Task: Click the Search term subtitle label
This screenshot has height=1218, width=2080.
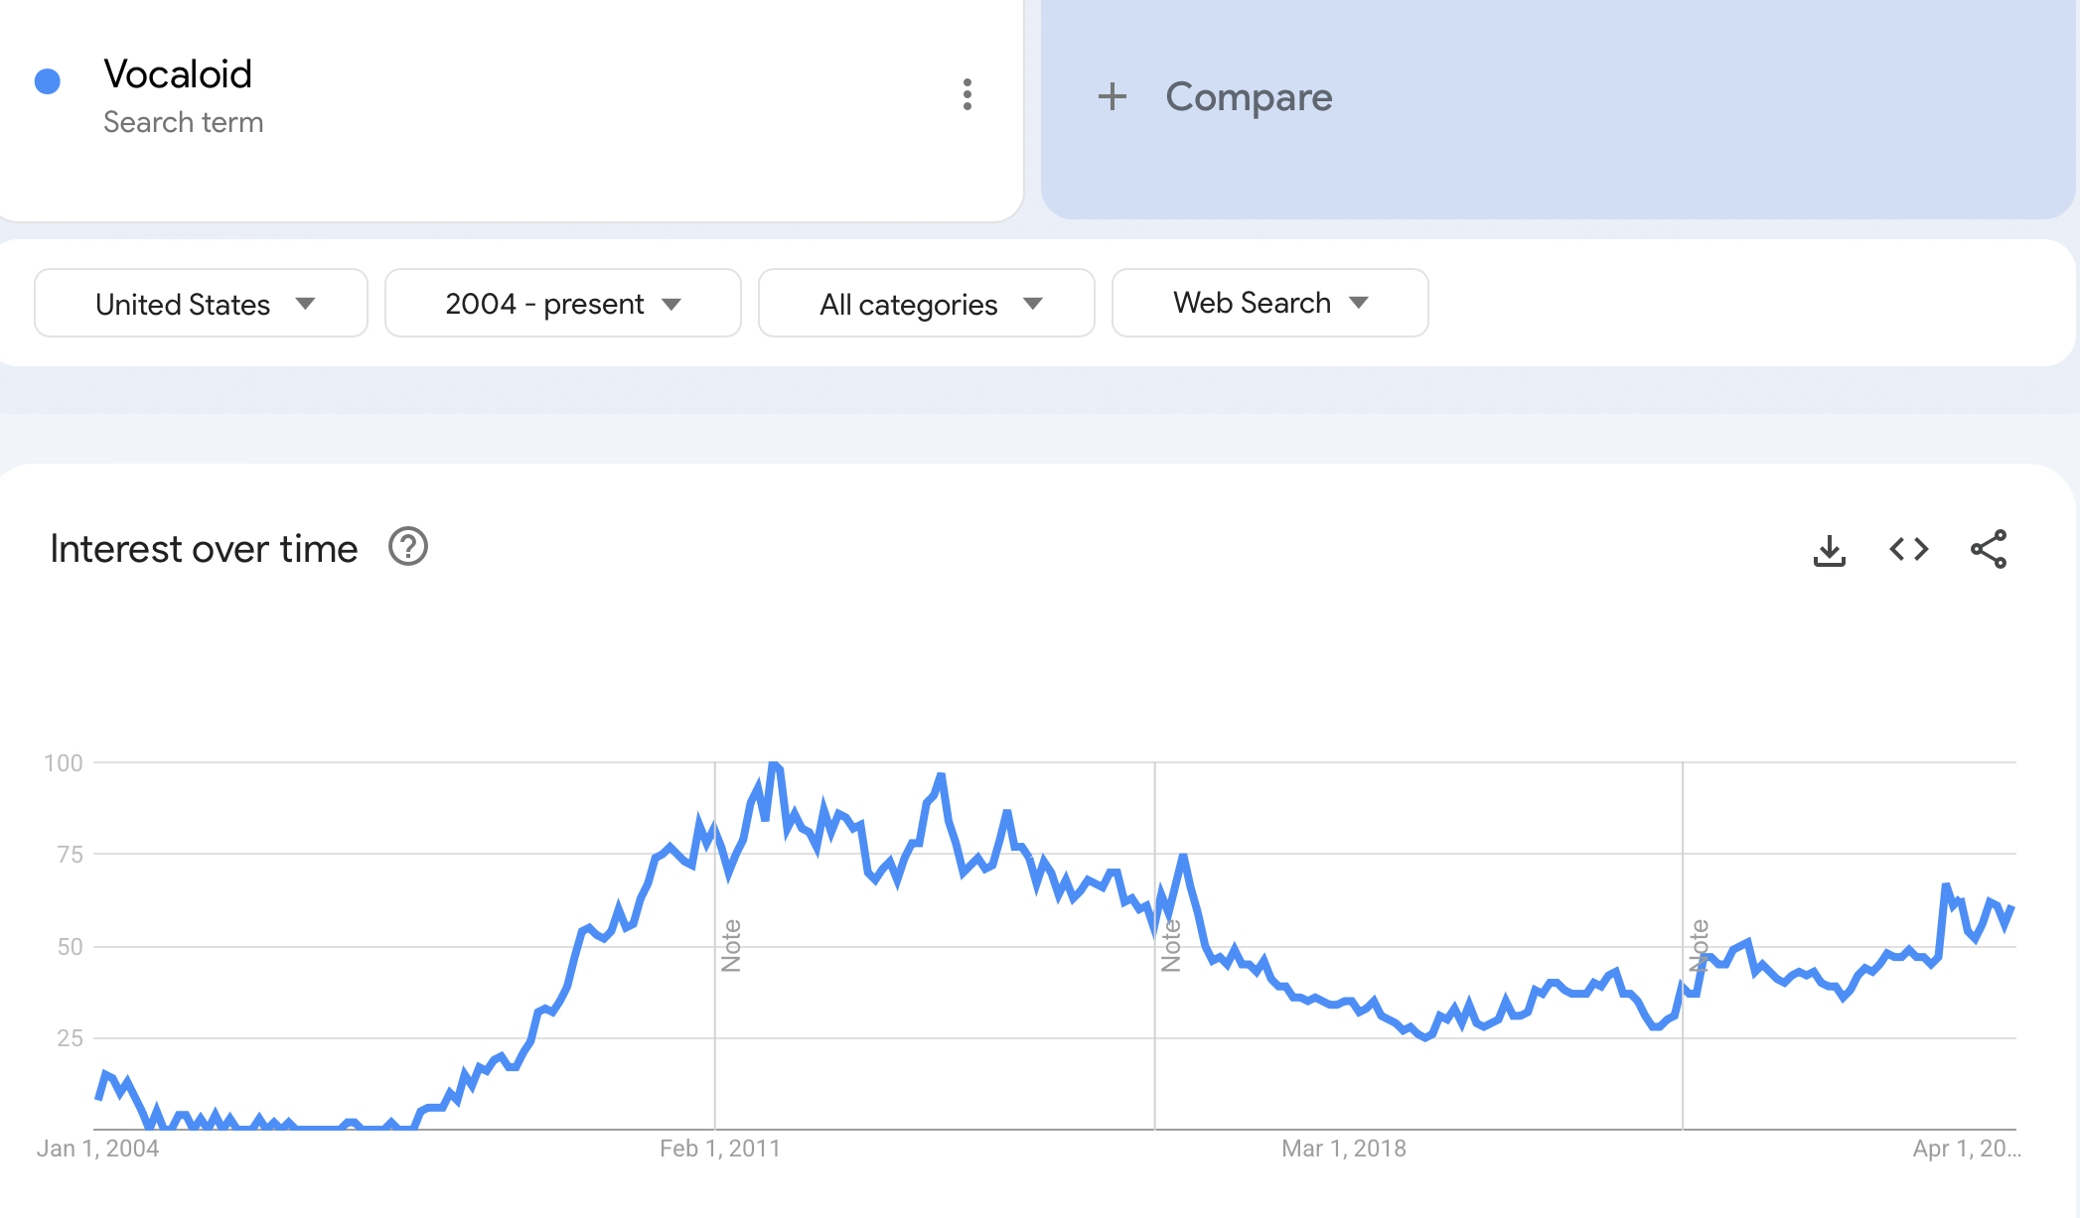Action: 184,122
